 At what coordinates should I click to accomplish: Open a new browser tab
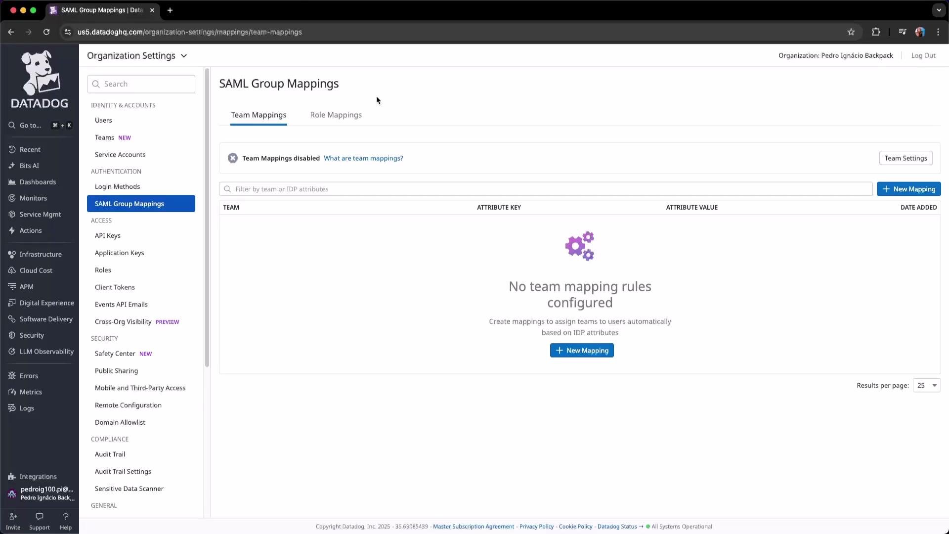tap(170, 10)
